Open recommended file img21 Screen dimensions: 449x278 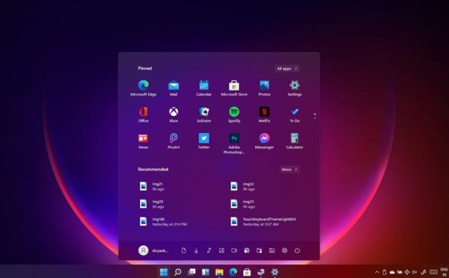152,187
